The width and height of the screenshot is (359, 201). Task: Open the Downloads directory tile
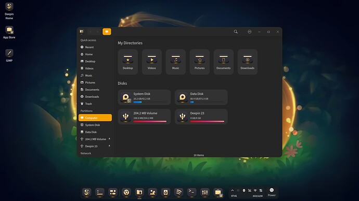(247, 62)
